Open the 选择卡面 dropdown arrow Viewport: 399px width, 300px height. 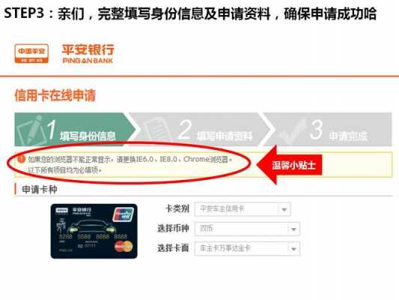293,248
